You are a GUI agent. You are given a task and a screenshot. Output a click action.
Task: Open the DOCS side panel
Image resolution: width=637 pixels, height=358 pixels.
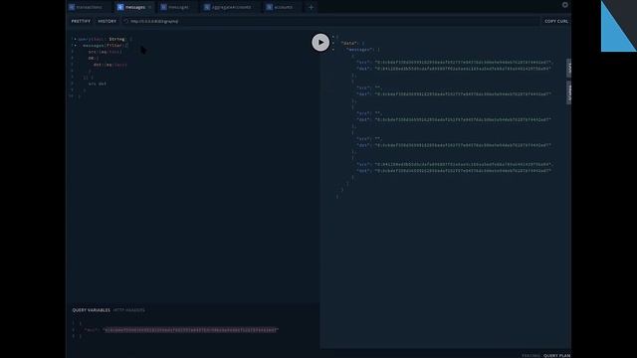pos(568,69)
